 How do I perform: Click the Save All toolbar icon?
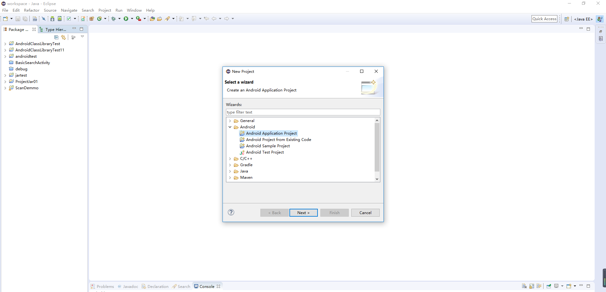click(x=25, y=19)
